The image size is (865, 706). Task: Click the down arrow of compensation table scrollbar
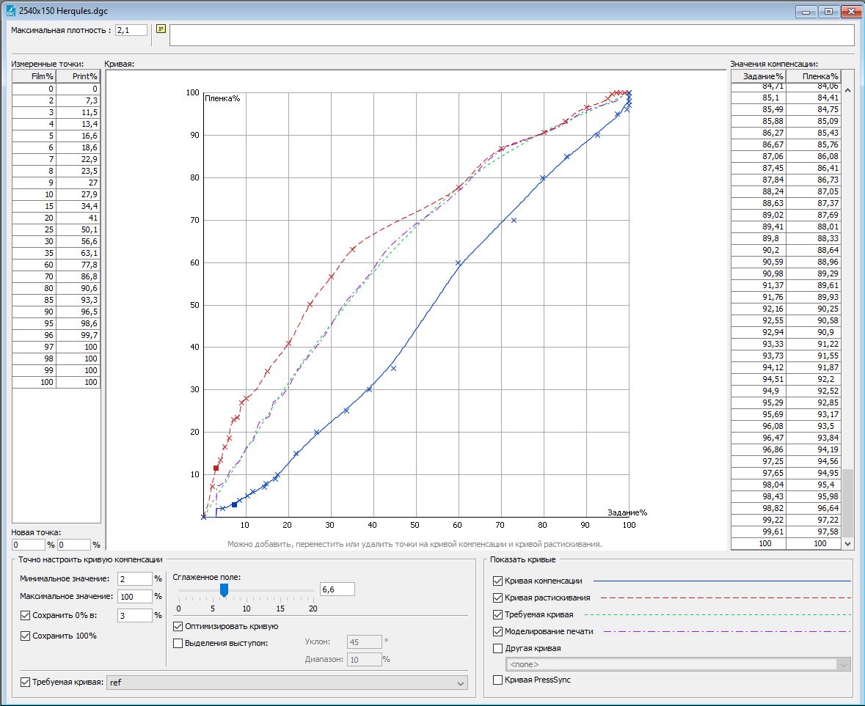[x=848, y=543]
